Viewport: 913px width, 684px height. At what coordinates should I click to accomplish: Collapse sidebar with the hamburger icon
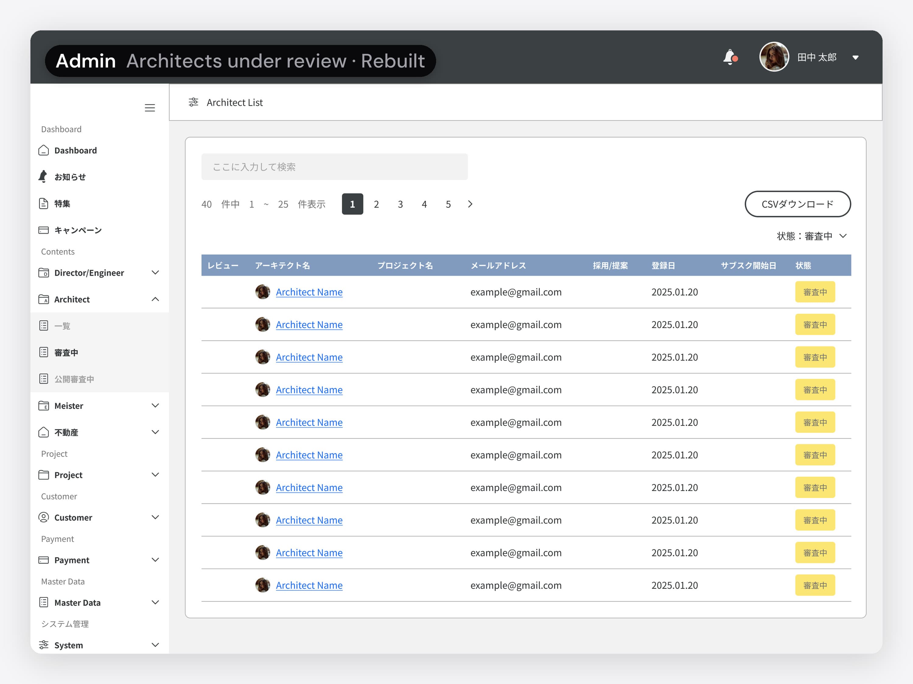tap(150, 108)
